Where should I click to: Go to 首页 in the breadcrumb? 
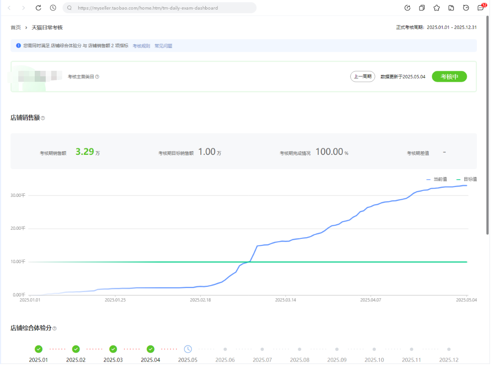(x=16, y=27)
